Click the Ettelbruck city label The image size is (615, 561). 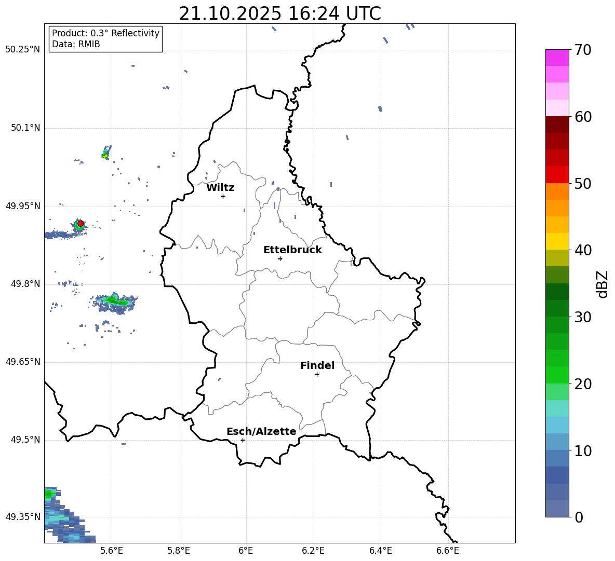tap(292, 250)
